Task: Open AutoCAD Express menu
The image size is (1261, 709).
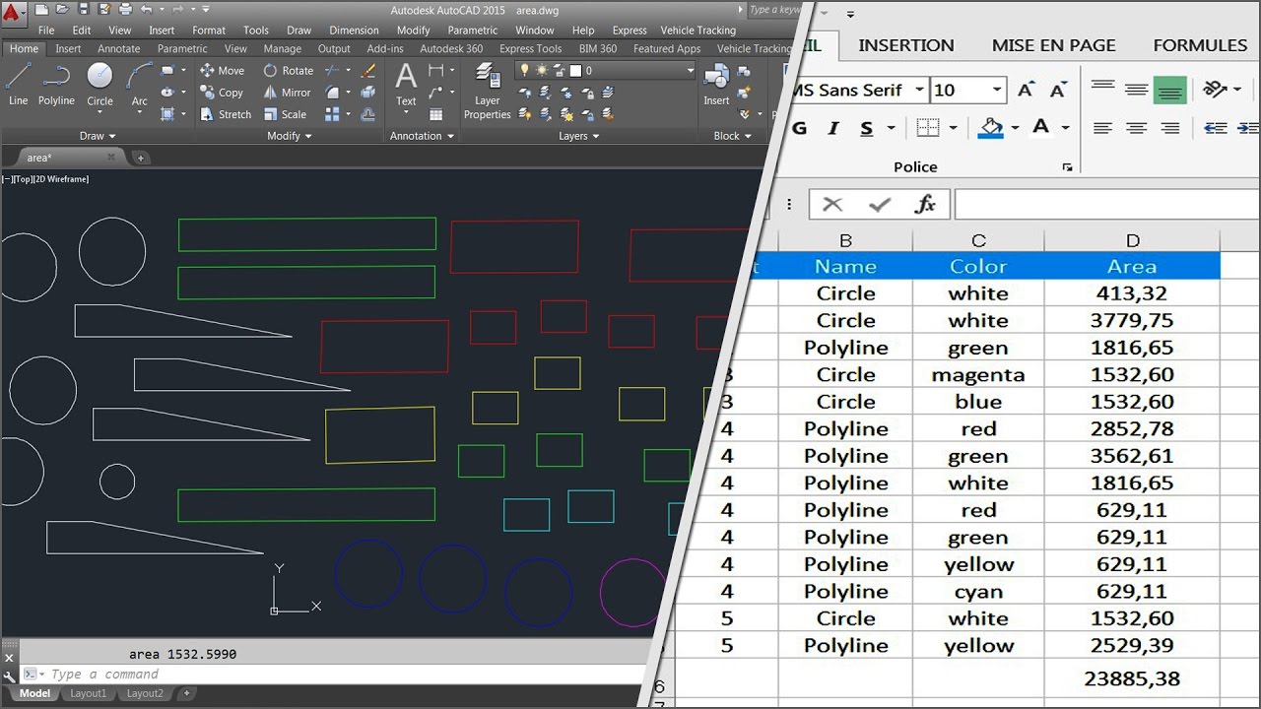Action: tap(630, 31)
